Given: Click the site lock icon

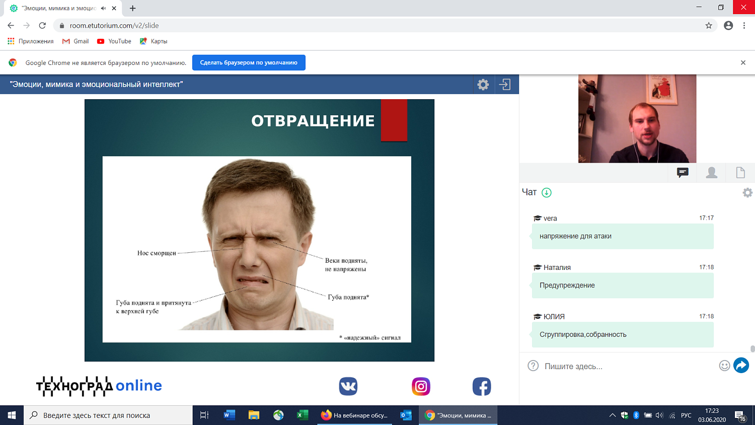Looking at the screenshot, I should (x=62, y=26).
